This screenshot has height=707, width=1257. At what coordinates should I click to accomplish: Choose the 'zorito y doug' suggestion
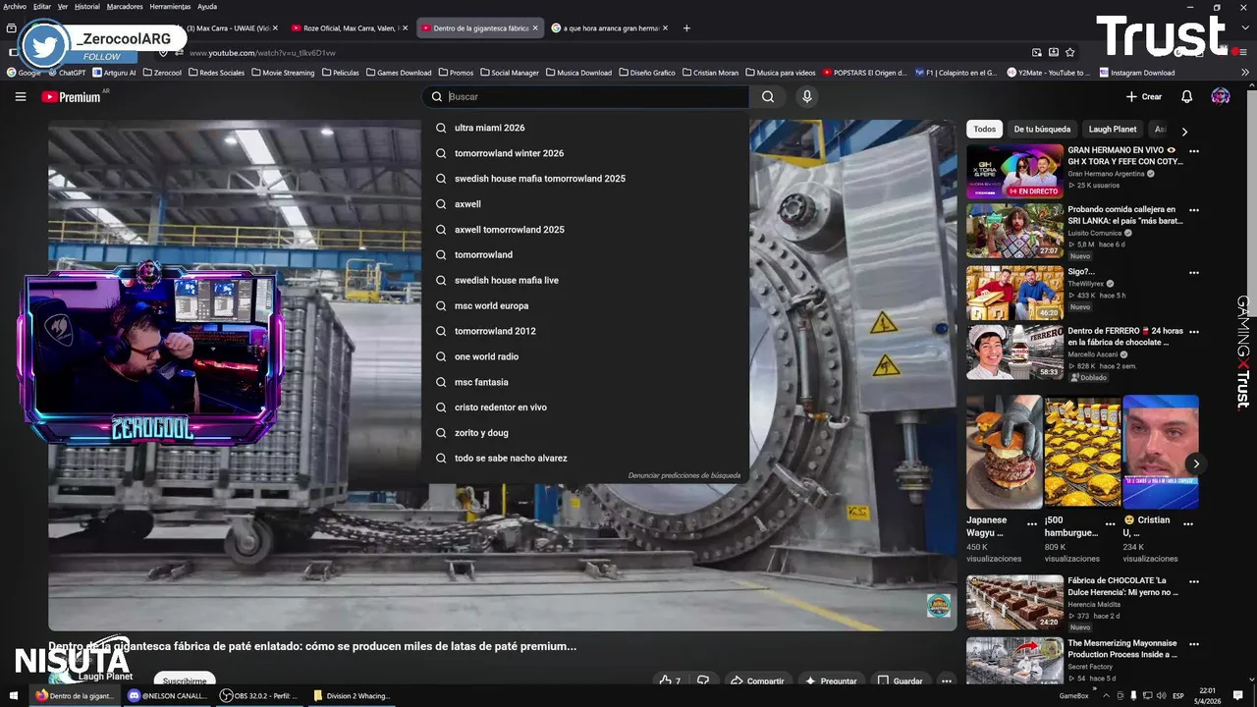point(585,433)
